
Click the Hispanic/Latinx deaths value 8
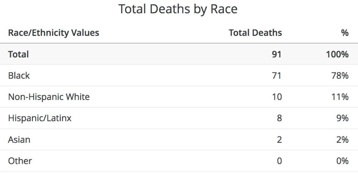279,118
